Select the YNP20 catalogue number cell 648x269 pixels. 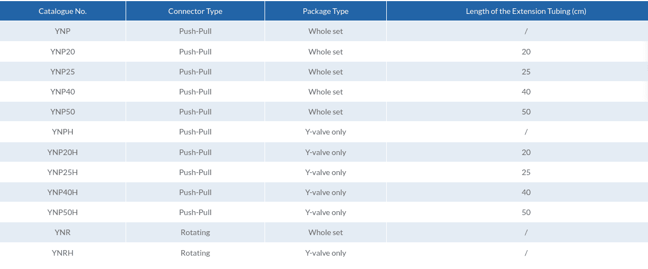[62, 52]
